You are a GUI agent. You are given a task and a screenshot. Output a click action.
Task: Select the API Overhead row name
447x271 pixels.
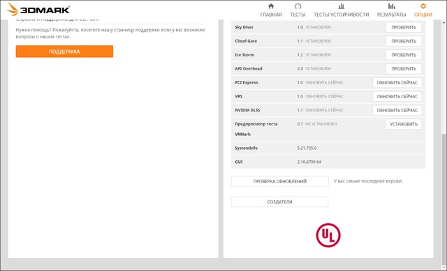pyautogui.click(x=249, y=68)
